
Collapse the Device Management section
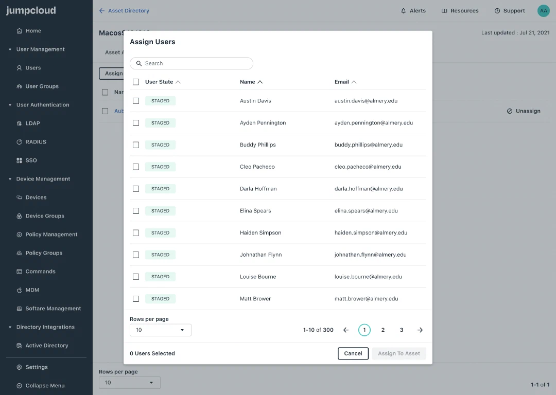[10, 179]
